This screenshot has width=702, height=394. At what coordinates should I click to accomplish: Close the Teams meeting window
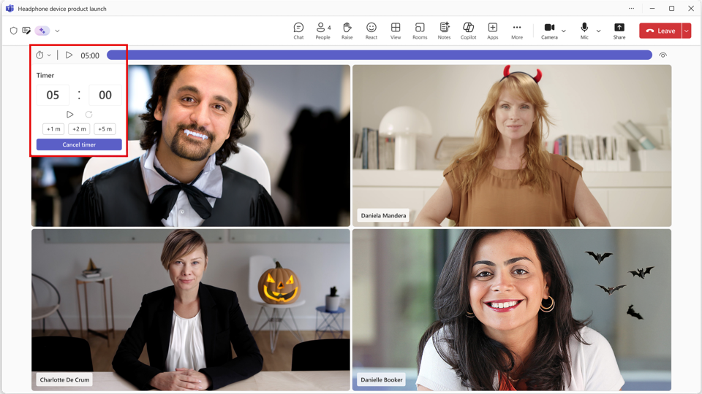point(691,9)
